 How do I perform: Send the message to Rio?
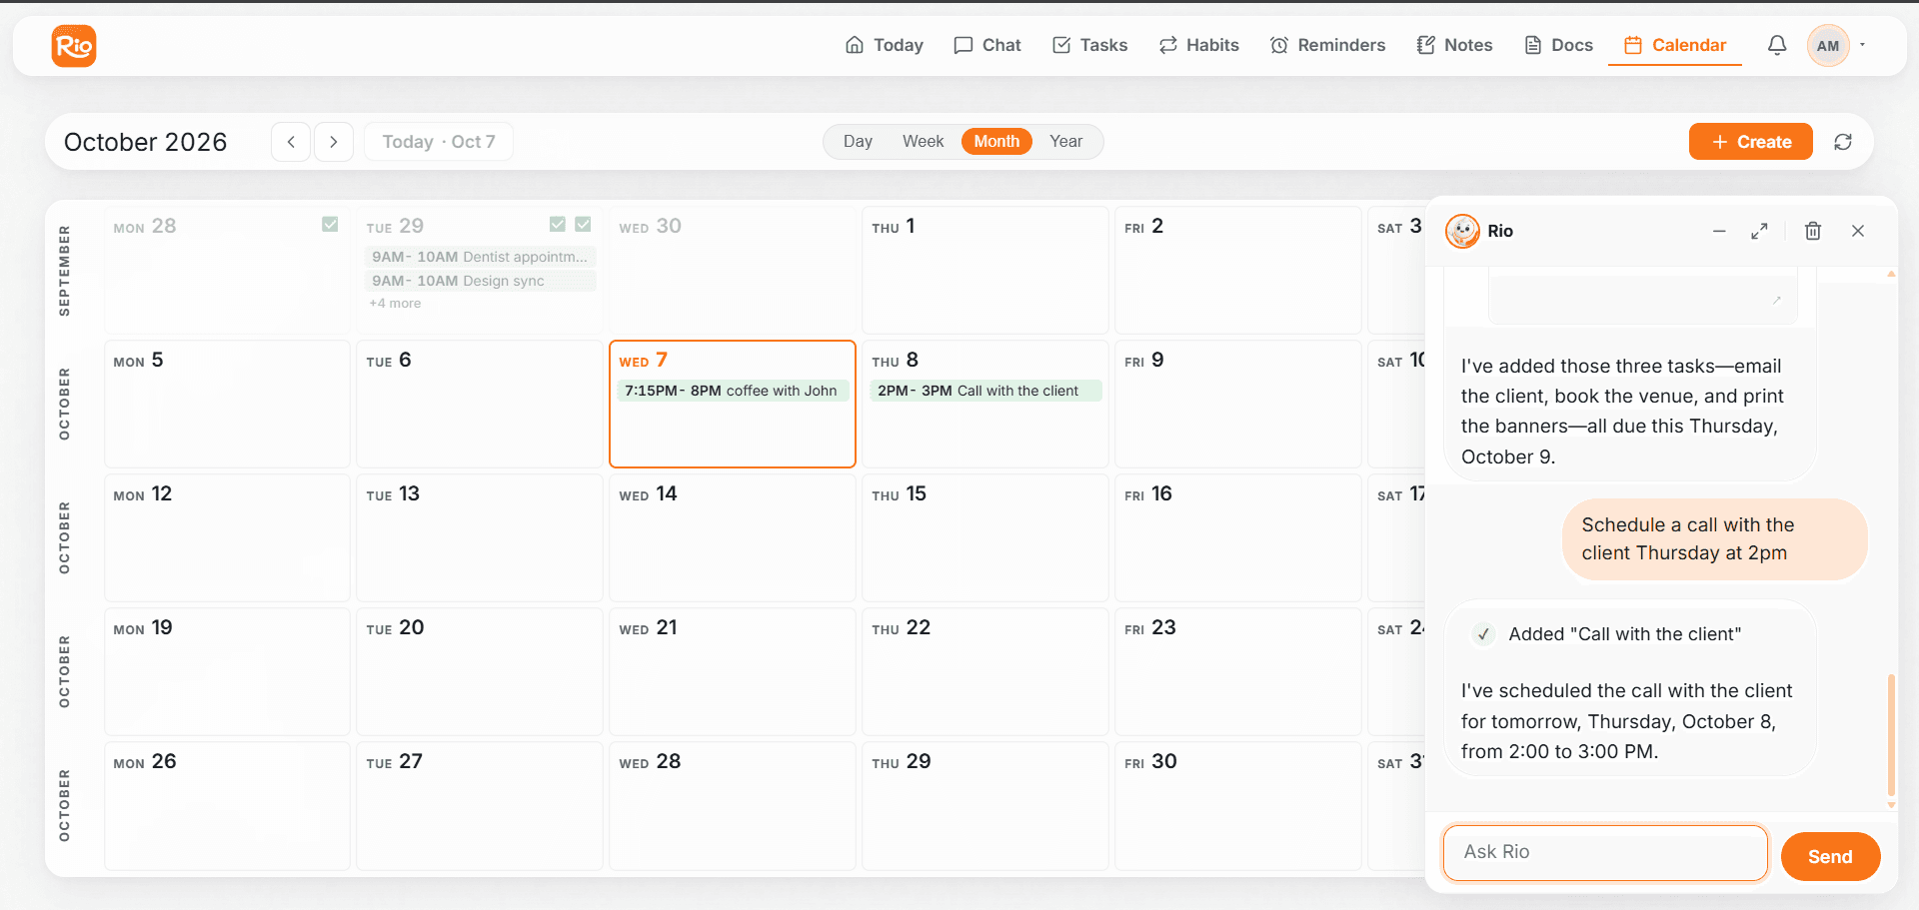(x=1830, y=857)
